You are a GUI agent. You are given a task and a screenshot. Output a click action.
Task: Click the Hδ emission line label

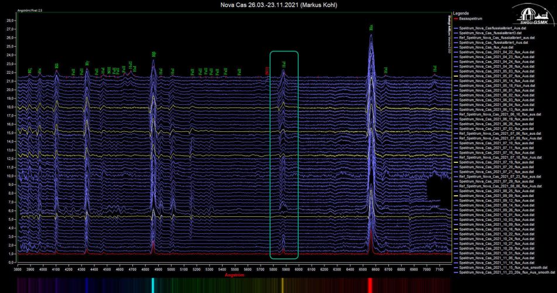tap(56, 66)
